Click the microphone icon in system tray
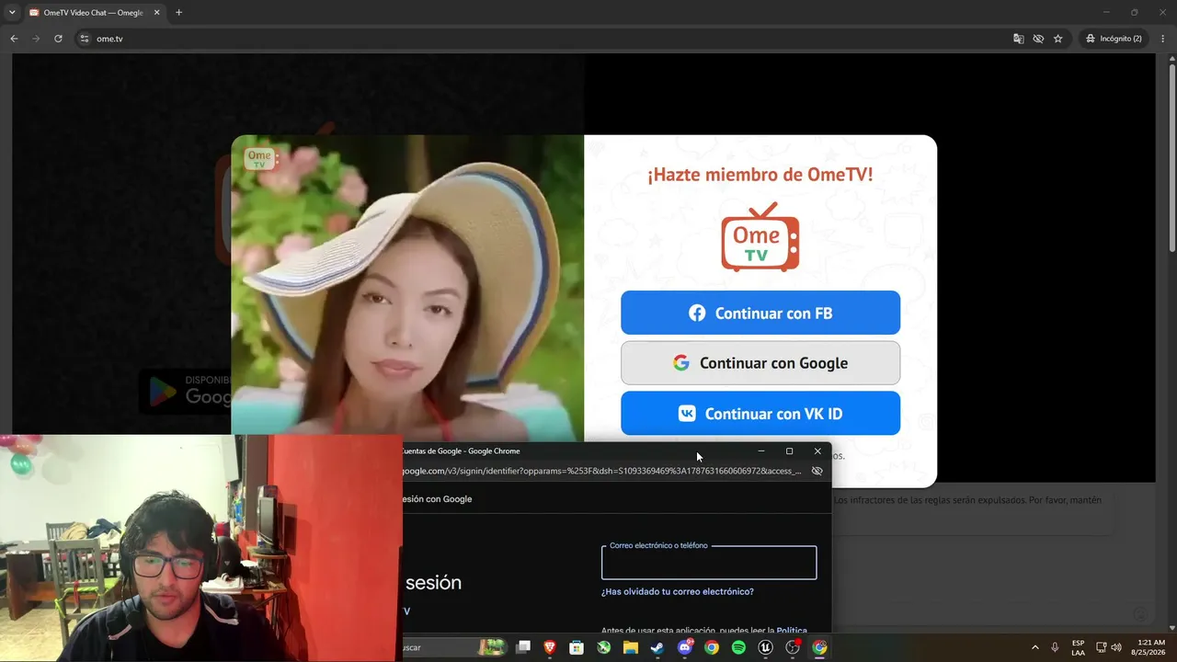The height and width of the screenshot is (662, 1177). pyautogui.click(x=1055, y=647)
